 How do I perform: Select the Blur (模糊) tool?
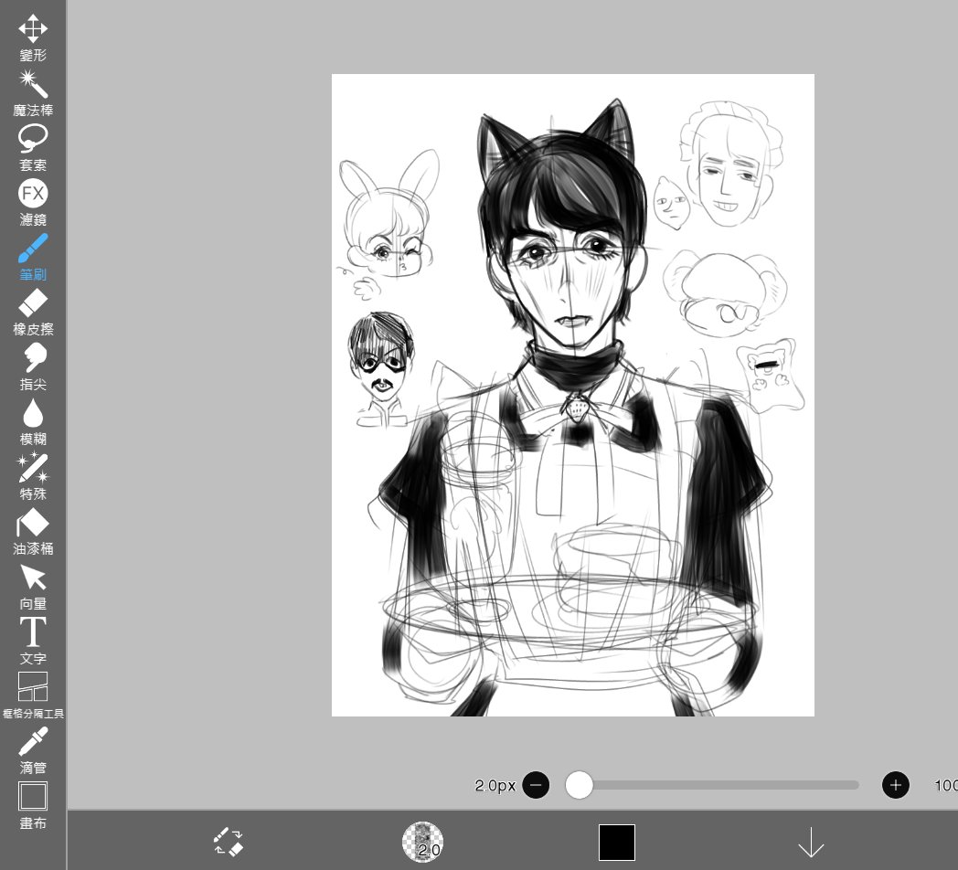(32, 421)
